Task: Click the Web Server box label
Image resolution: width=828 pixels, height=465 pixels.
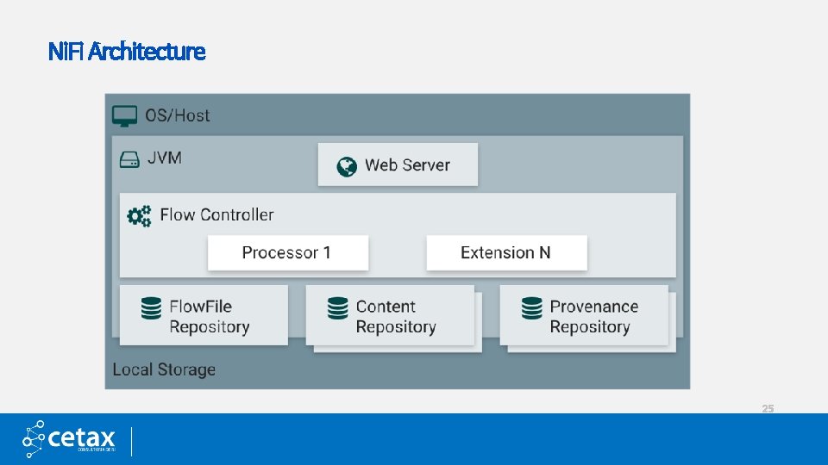Action: (407, 165)
